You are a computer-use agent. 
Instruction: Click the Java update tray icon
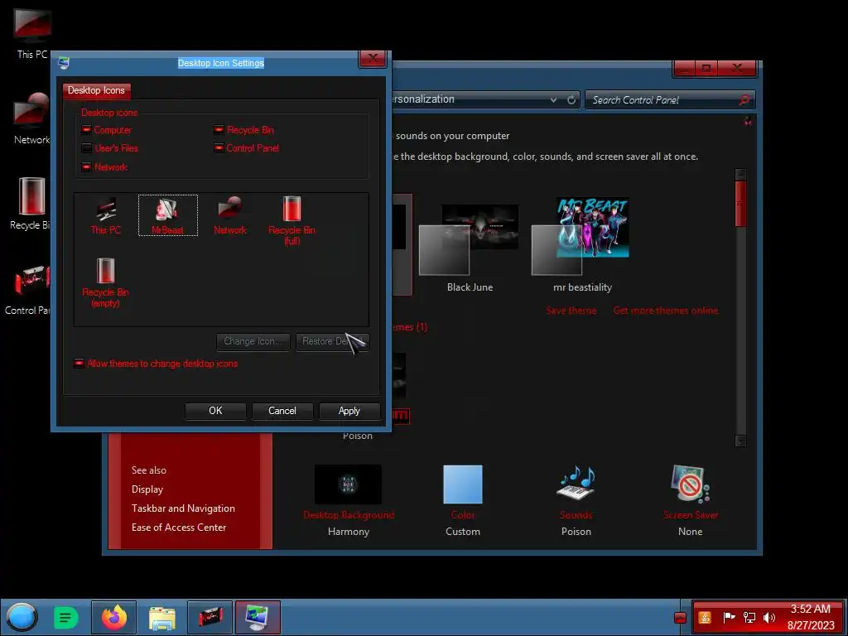705,618
